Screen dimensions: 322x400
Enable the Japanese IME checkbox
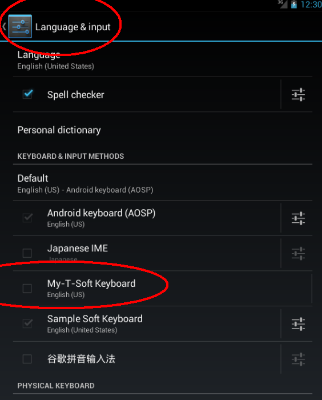click(x=27, y=253)
